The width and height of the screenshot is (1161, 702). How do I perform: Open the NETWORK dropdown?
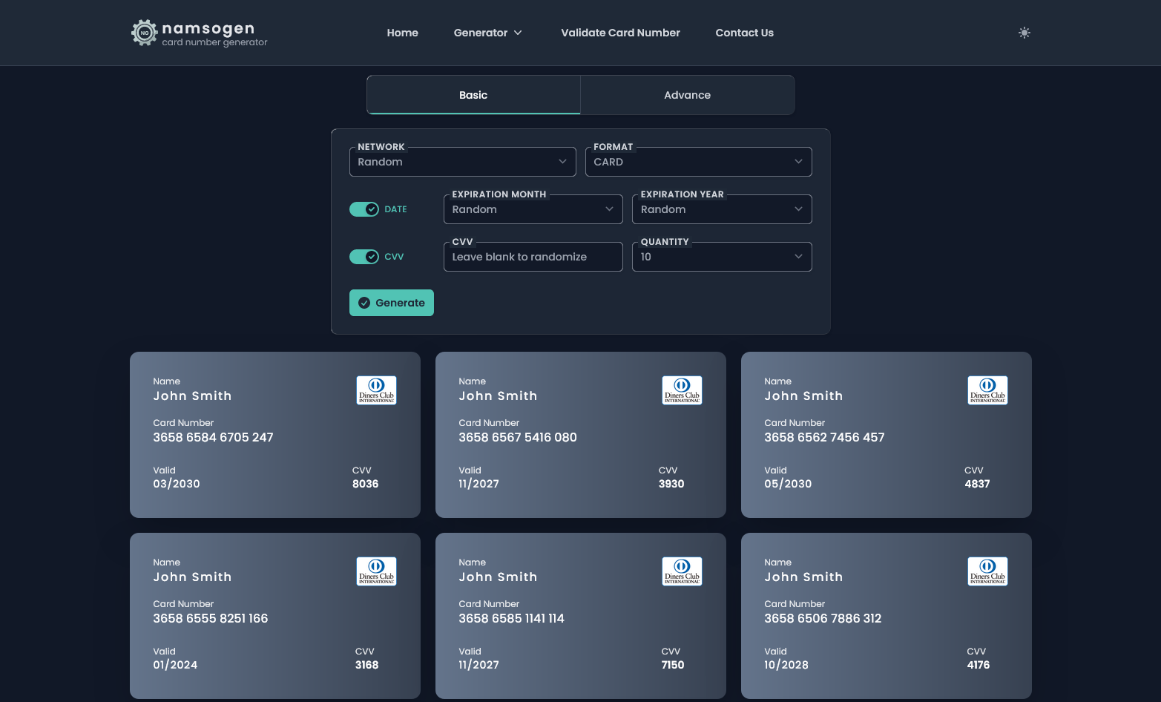click(x=462, y=162)
